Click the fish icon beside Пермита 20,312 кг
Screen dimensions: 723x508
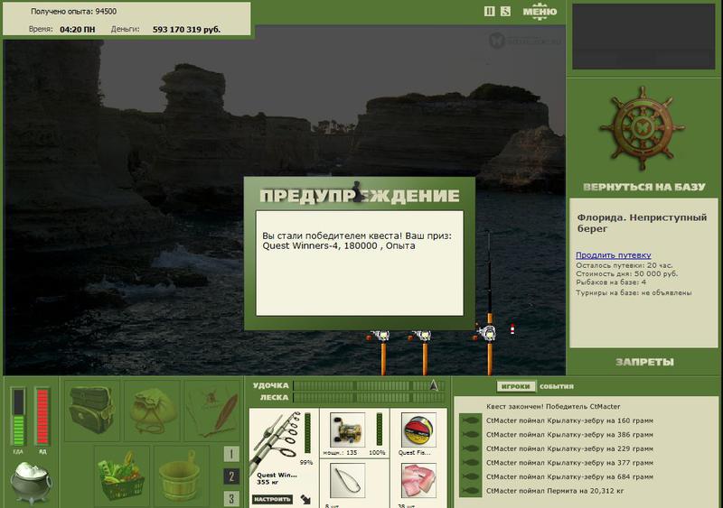pos(470,491)
